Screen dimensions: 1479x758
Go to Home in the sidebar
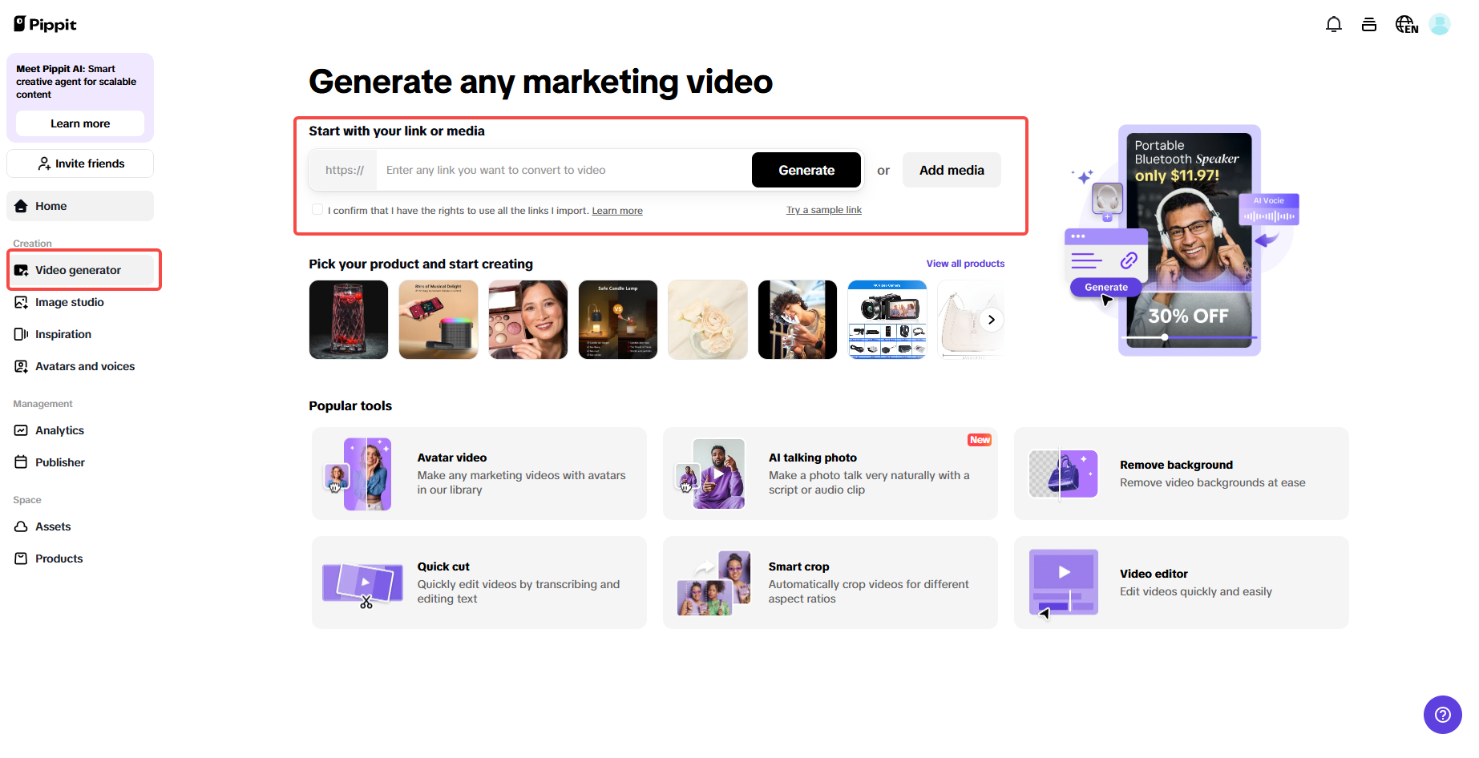click(x=51, y=206)
